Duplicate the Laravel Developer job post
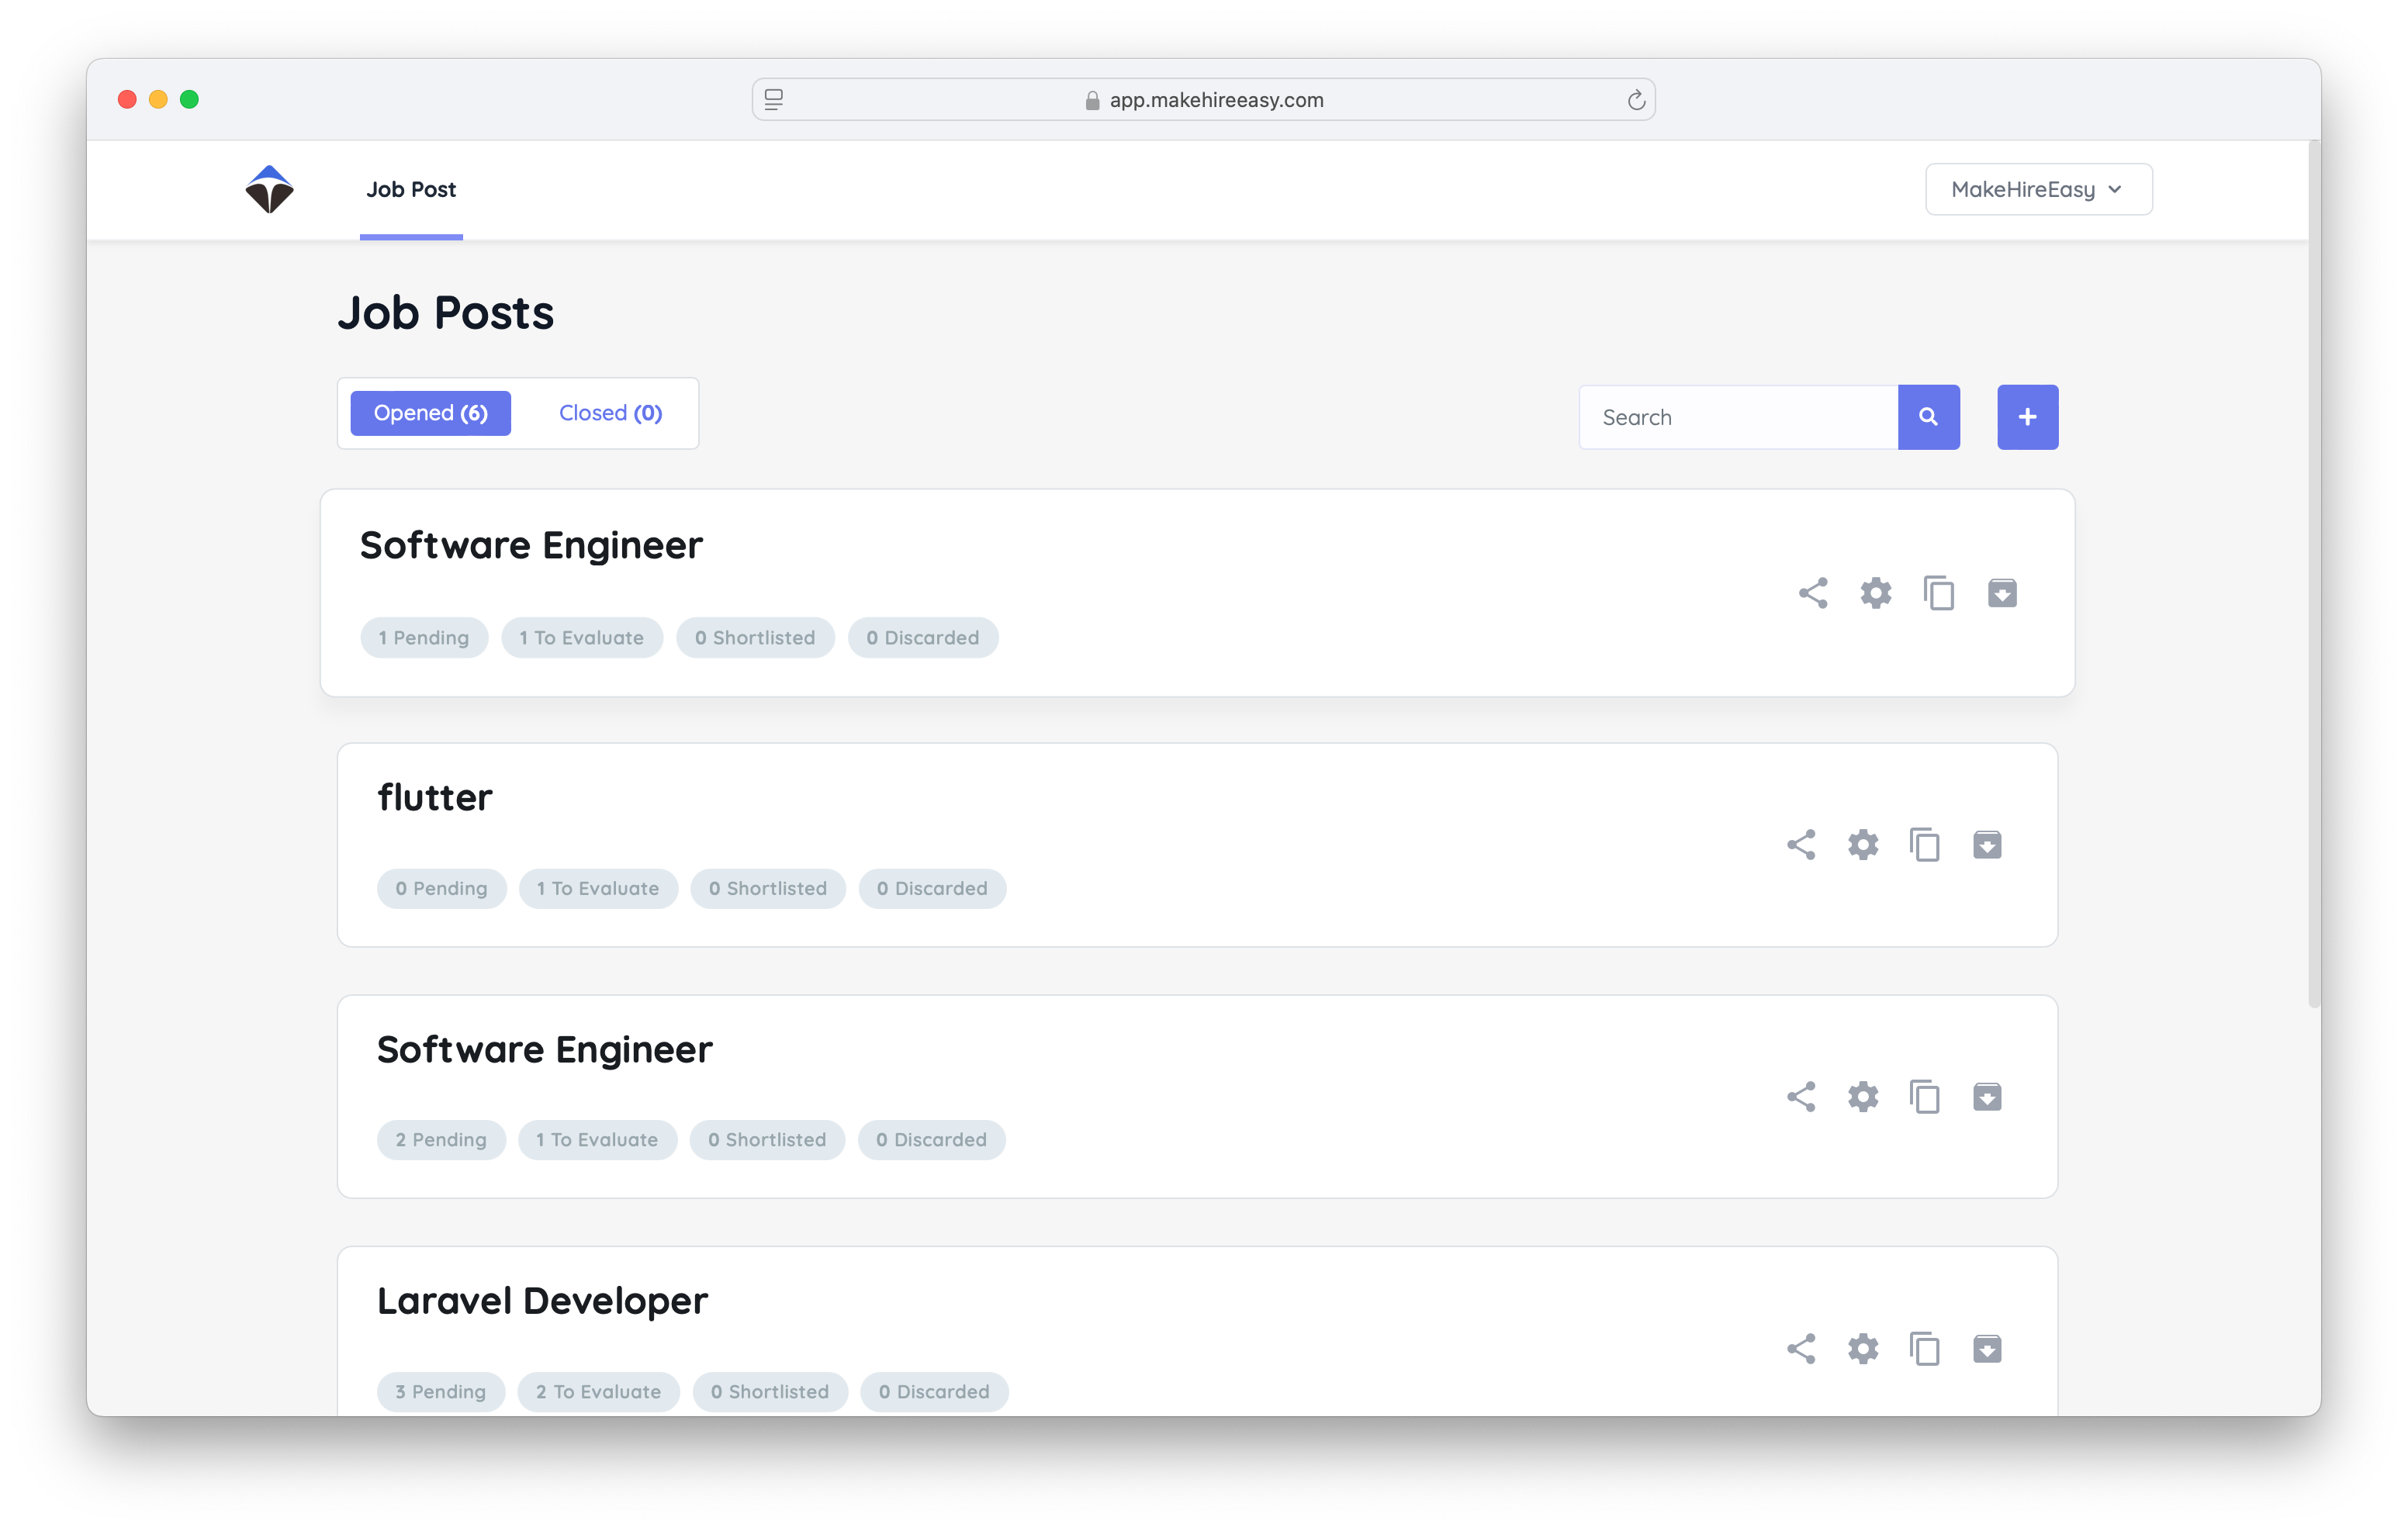Screen dimensions: 2408x1531 pos(1924,1349)
